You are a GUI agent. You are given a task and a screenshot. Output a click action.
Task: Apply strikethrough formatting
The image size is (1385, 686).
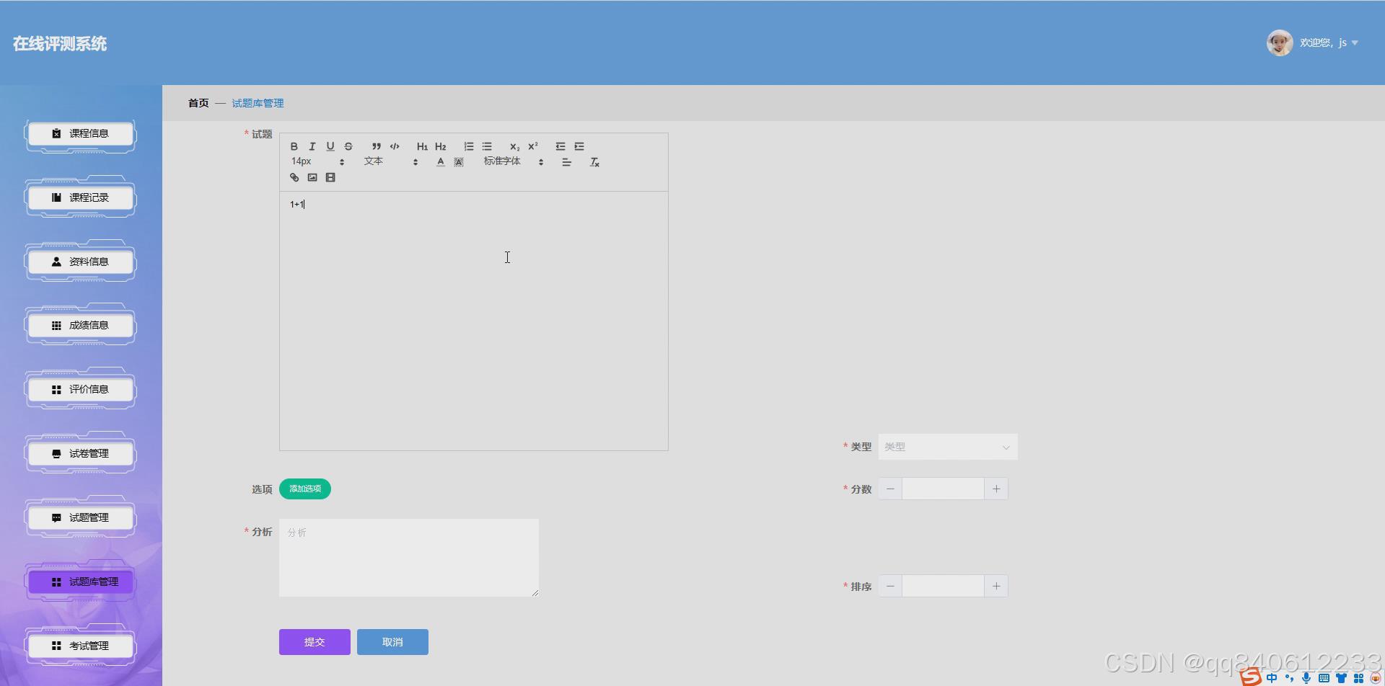pyautogui.click(x=348, y=146)
